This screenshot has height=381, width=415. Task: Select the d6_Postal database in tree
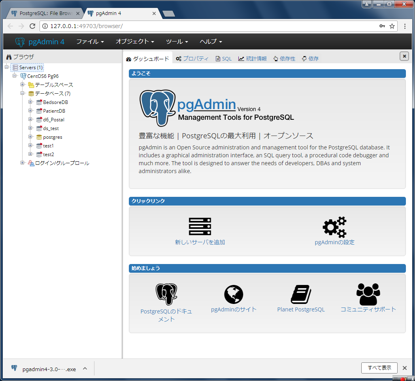tap(53, 120)
